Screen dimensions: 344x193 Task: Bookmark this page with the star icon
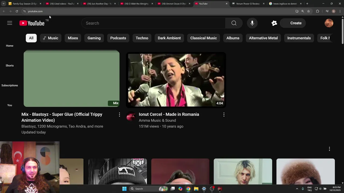[x=309, y=11]
